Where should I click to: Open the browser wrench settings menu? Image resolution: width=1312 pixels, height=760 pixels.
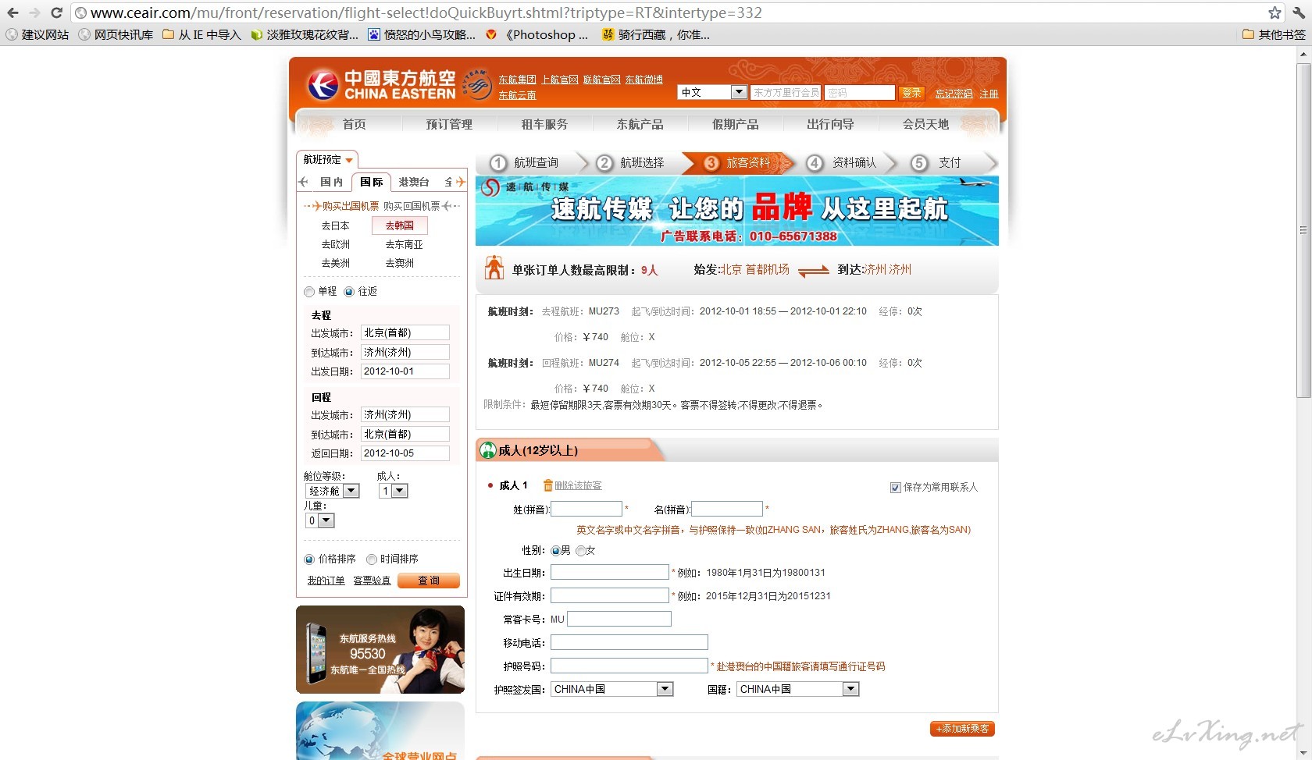1299,12
